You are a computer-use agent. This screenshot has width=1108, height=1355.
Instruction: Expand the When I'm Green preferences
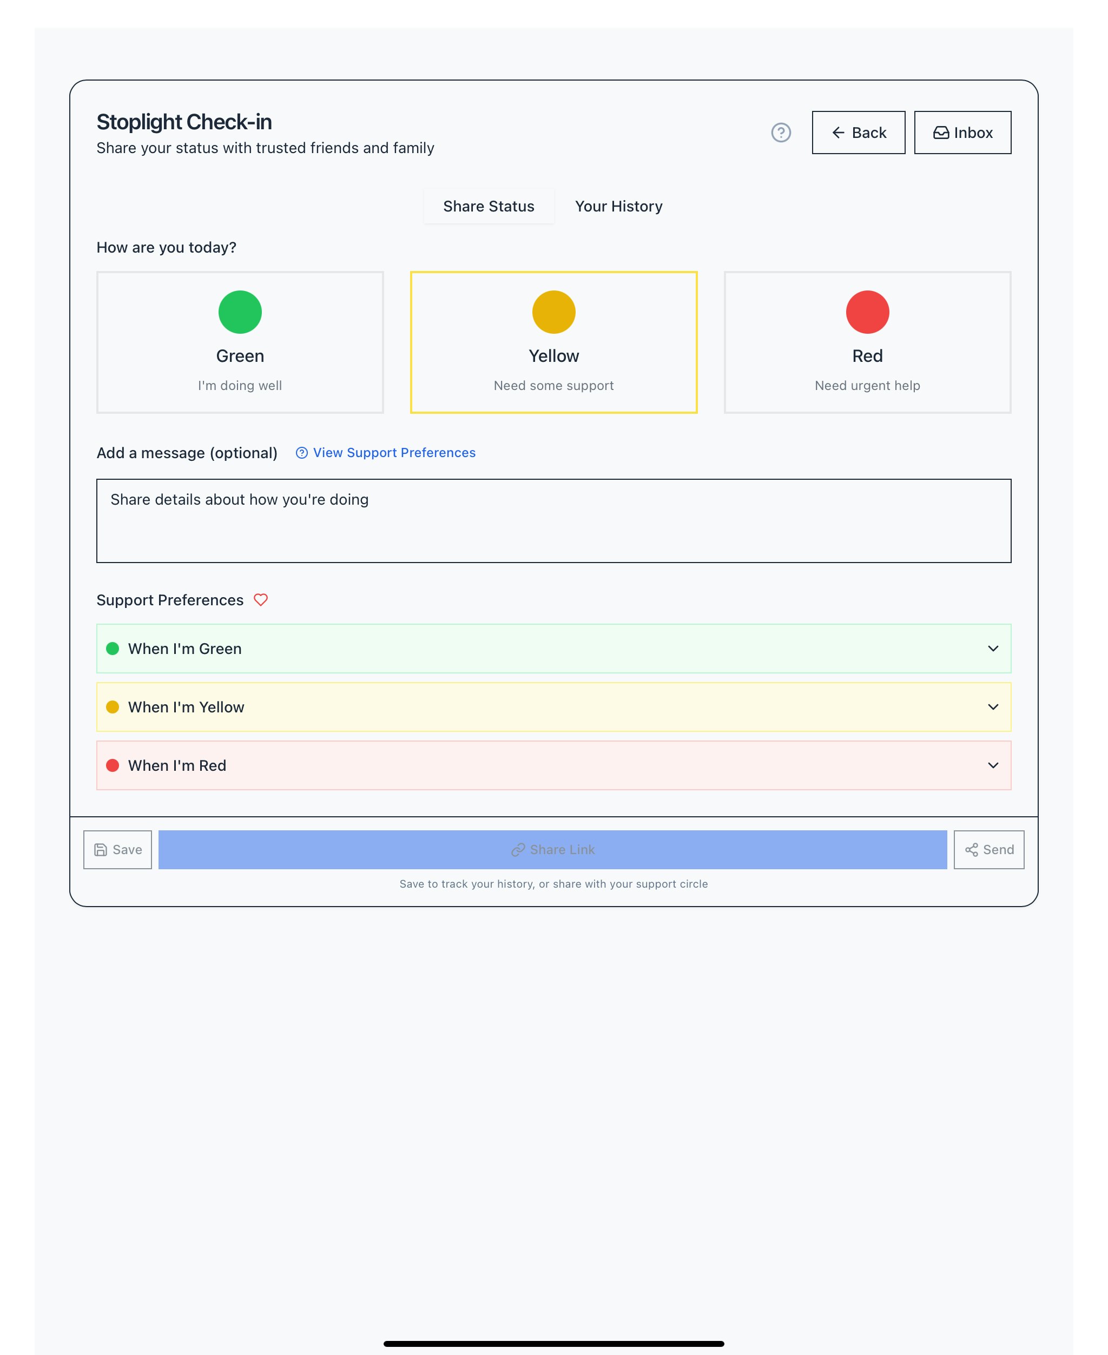click(553, 649)
